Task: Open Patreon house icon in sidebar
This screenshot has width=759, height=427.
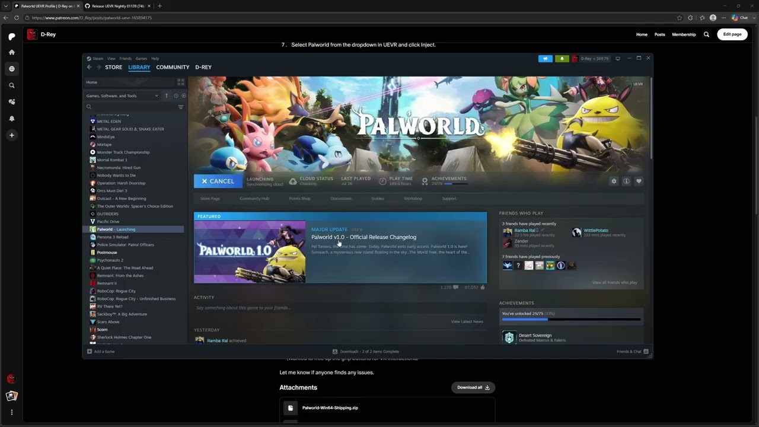Action: pos(11,52)
